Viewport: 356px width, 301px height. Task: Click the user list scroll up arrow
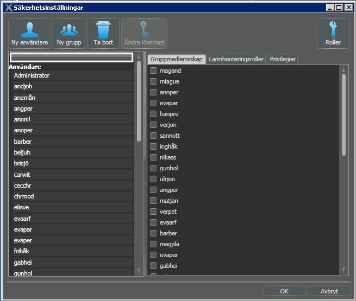[139, 56]
